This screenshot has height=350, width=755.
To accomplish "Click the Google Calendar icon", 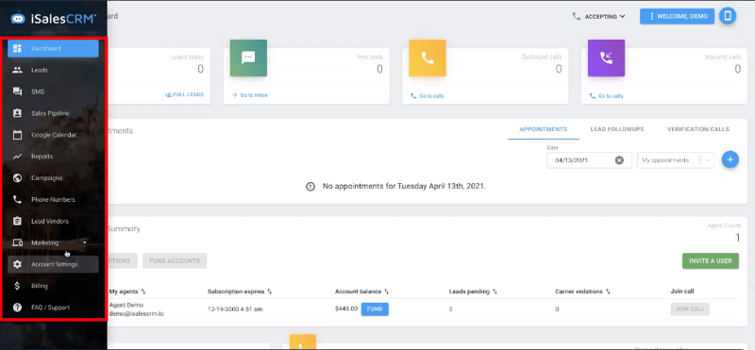I will [17, 135].
